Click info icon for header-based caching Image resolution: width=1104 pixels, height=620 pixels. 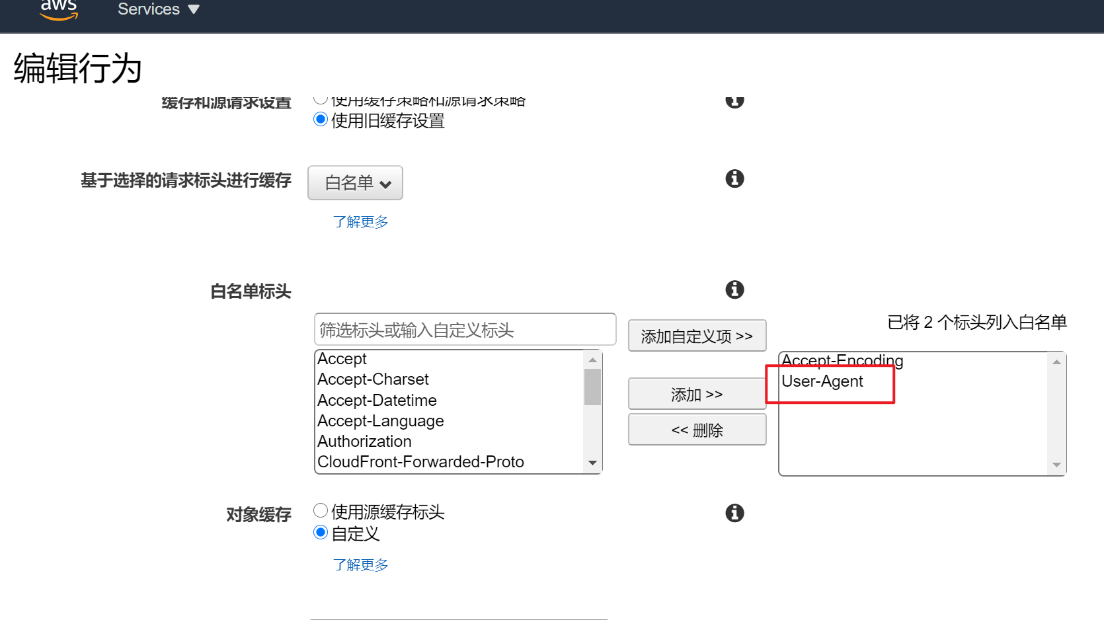click(734, 178)
